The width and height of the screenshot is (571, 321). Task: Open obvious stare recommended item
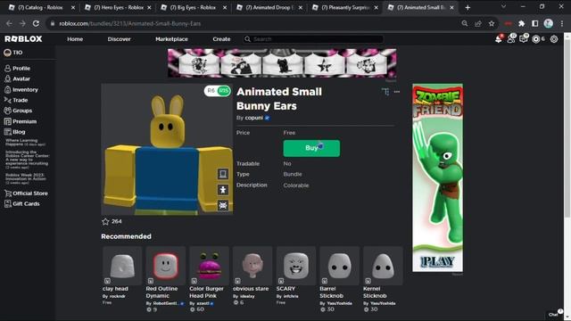[252, 266]
